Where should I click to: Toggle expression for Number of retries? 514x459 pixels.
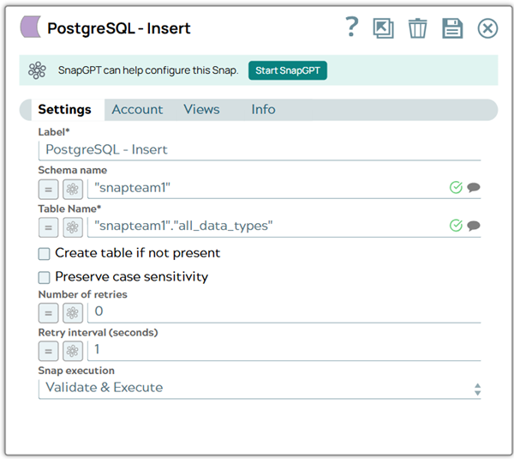(49, 313)
